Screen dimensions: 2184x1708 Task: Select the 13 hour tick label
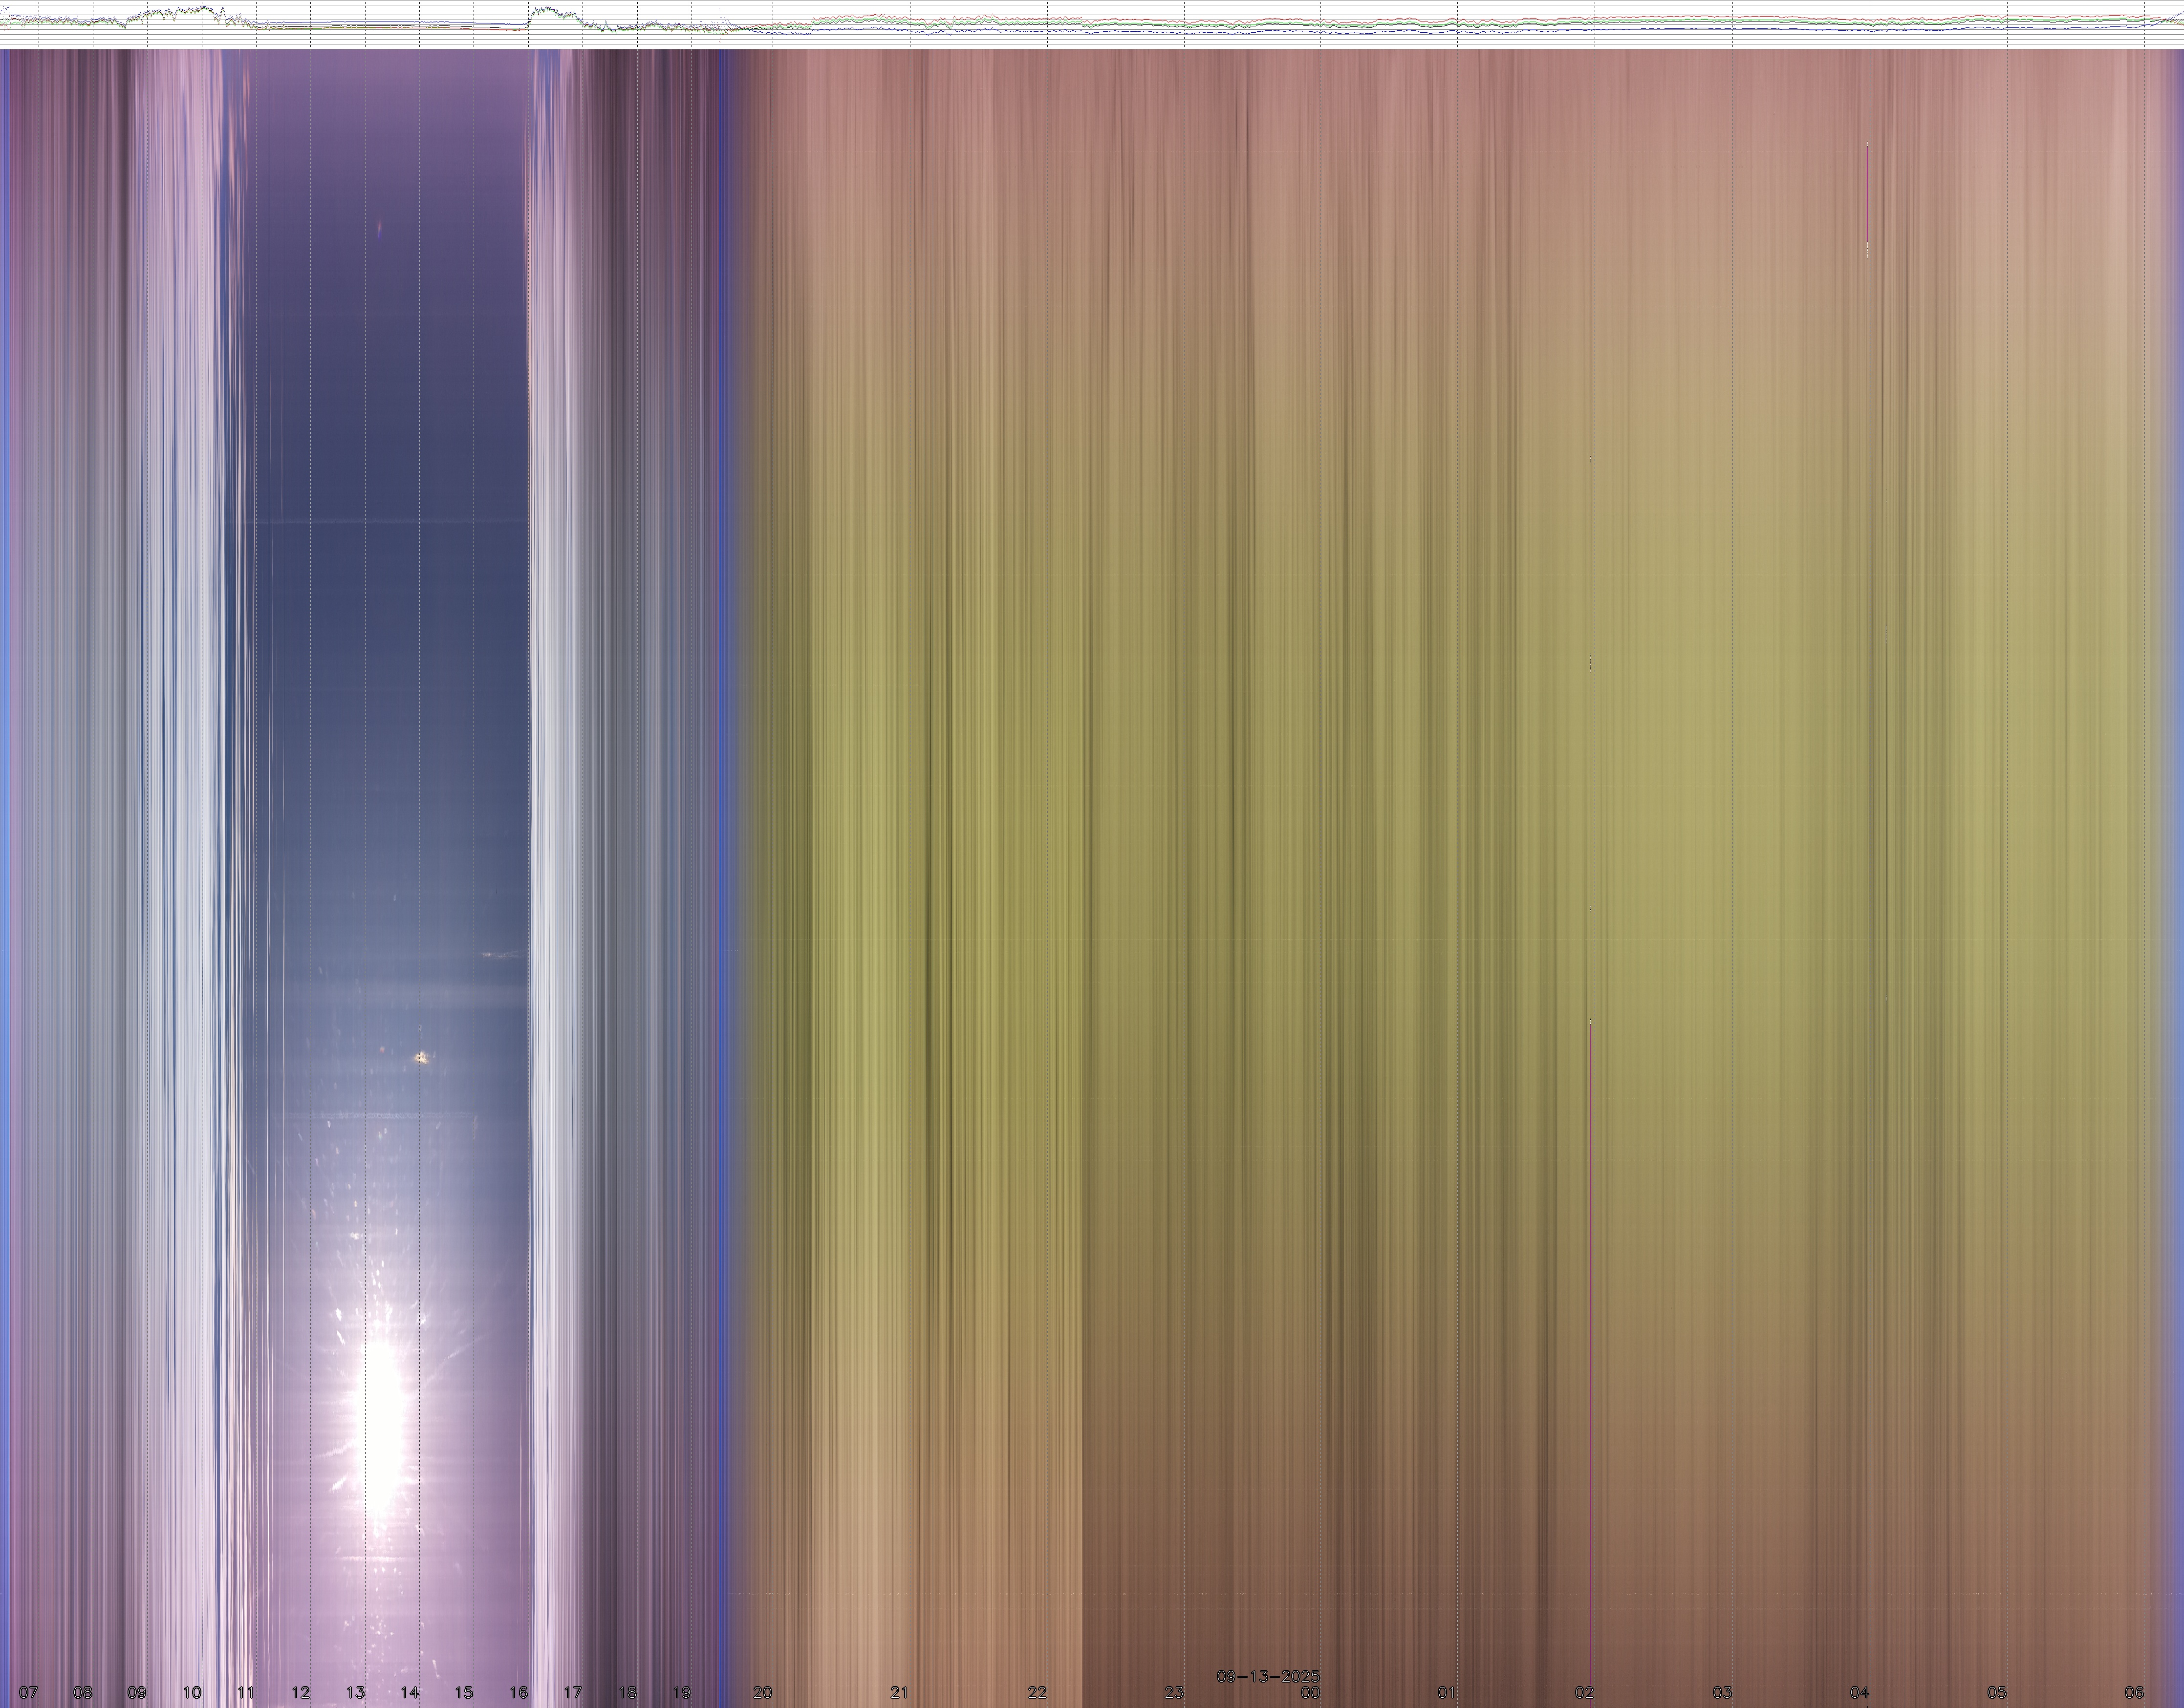click(355, 1693)
